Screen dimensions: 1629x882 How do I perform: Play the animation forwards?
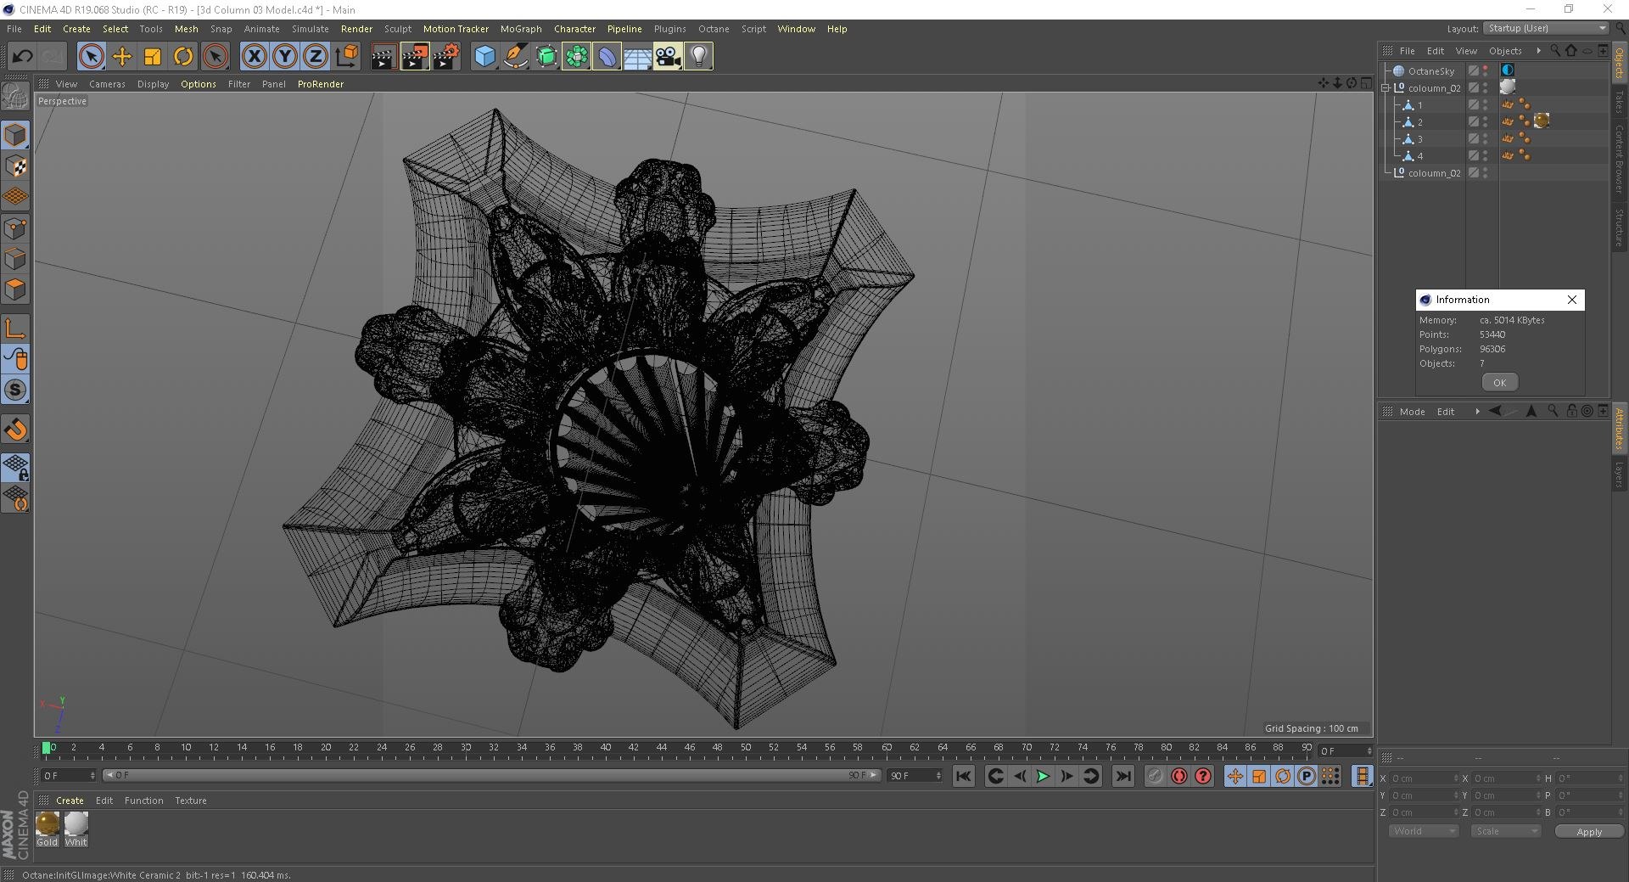coord(1044,776)
